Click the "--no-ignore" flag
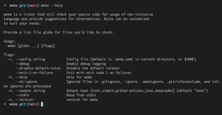This screenshot has height=115, width=222. tap(26, 82)
